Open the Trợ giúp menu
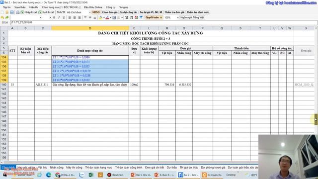Screen dimensions: 318x179 coord(124,7)
